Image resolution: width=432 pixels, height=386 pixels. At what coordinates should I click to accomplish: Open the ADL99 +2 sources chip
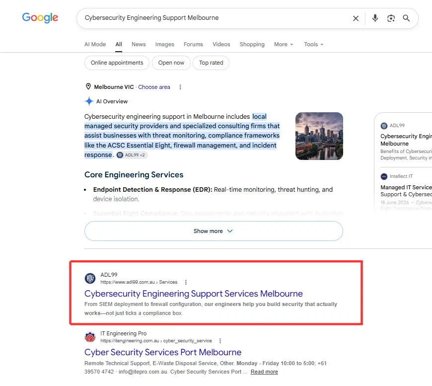132,155
